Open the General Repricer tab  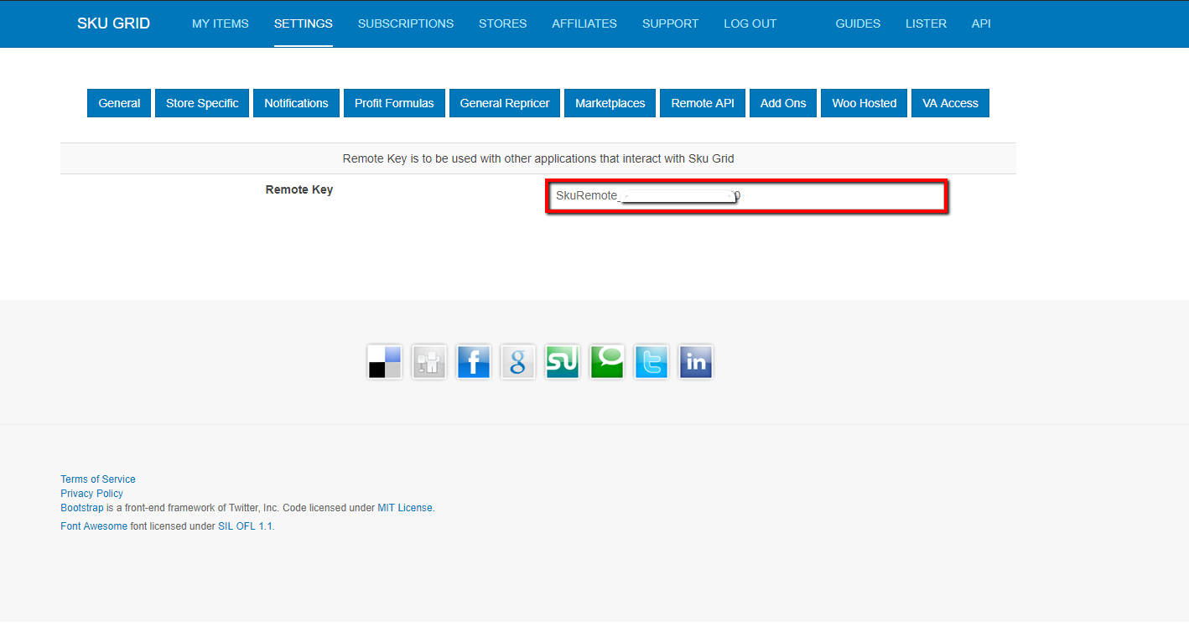click(x=505, y=103)
